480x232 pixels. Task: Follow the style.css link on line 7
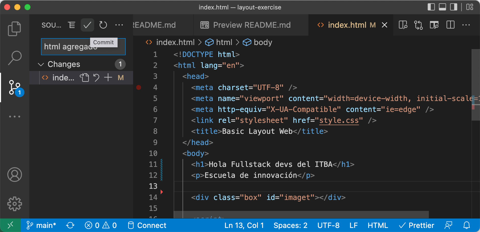pos(339,120)
